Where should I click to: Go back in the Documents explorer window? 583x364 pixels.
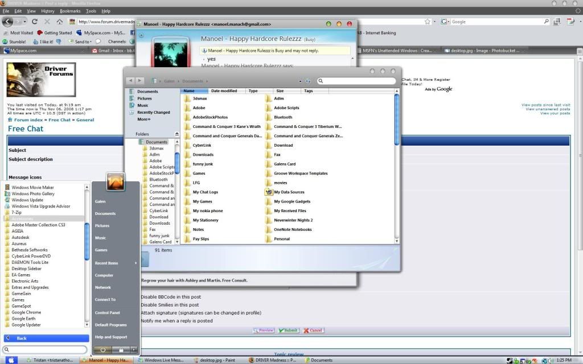(130, 81)
